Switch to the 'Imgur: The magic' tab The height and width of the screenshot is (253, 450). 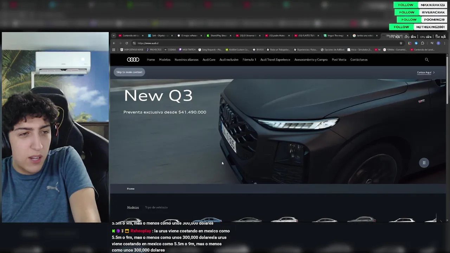tap(336, 35)
